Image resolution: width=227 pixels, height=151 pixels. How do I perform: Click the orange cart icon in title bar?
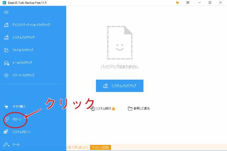coord(177,2)
